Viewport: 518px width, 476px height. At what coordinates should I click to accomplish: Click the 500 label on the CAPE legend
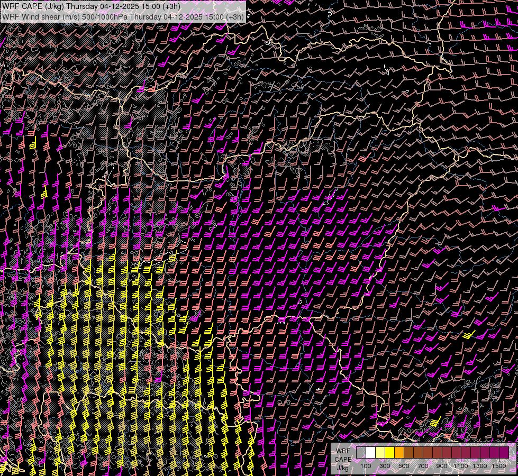(404, 466)
